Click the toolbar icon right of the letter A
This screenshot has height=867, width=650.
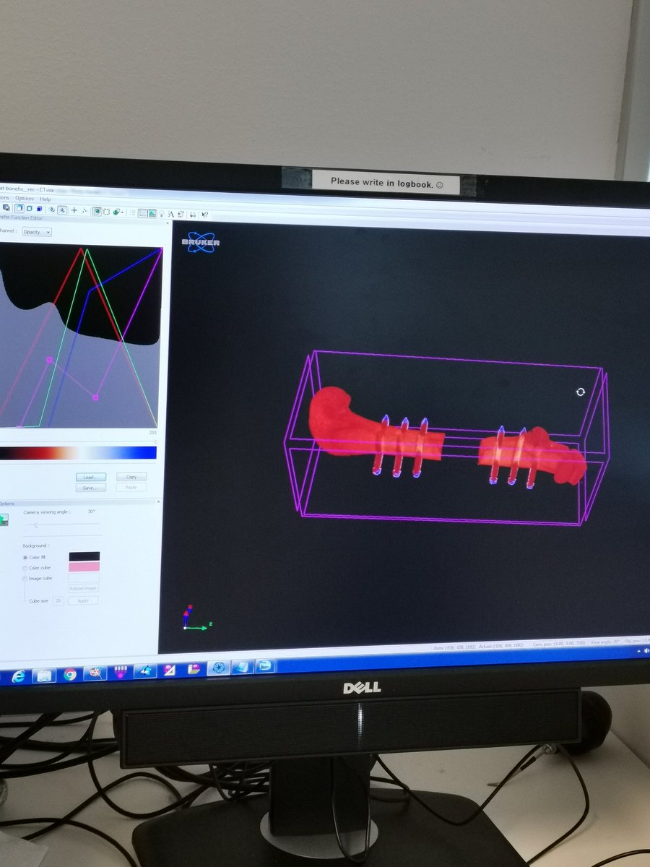[x=181, y=215]
